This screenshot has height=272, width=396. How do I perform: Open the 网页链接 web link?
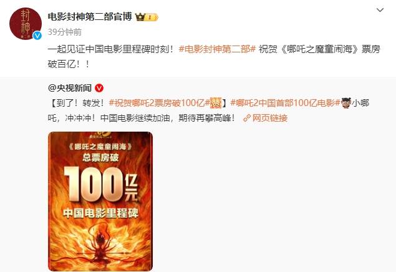[270, 118]
